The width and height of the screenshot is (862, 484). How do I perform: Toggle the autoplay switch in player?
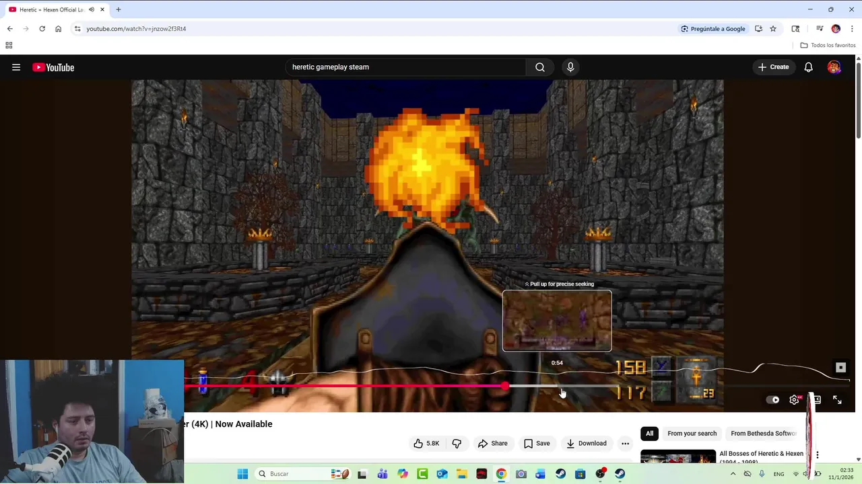click(772, 400)
